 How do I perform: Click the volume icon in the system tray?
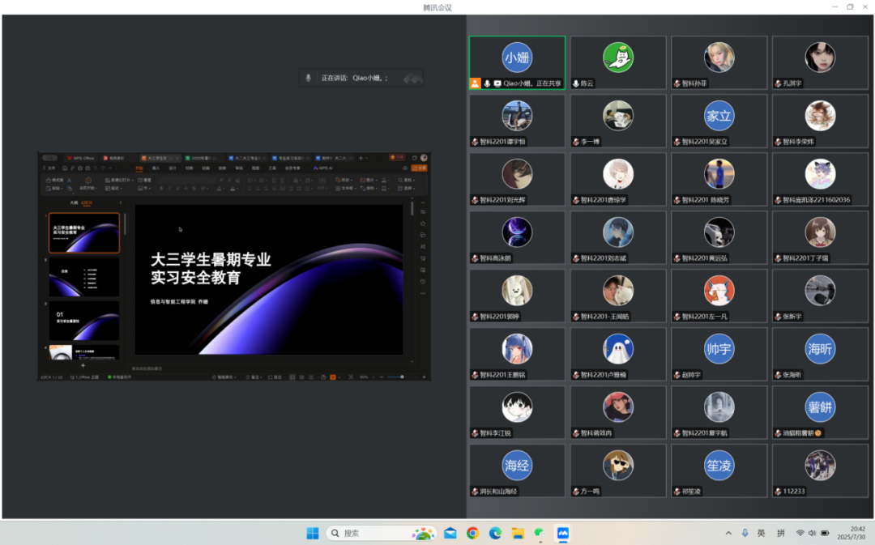click(812, 534)
